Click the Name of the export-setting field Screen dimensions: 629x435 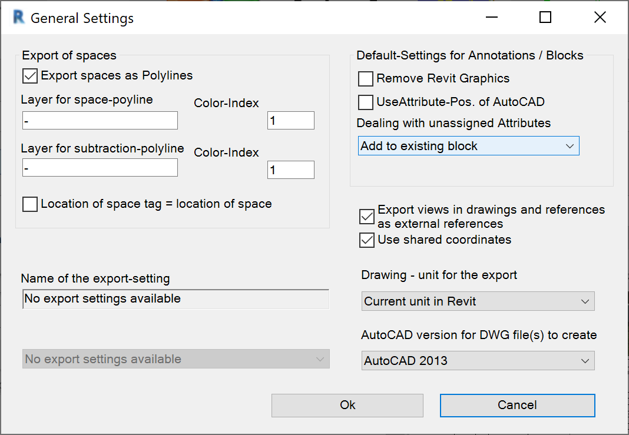pos(176,299)
